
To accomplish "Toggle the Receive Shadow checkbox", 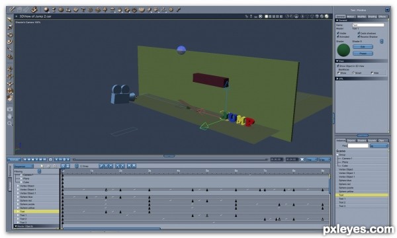I will [359, 36].
